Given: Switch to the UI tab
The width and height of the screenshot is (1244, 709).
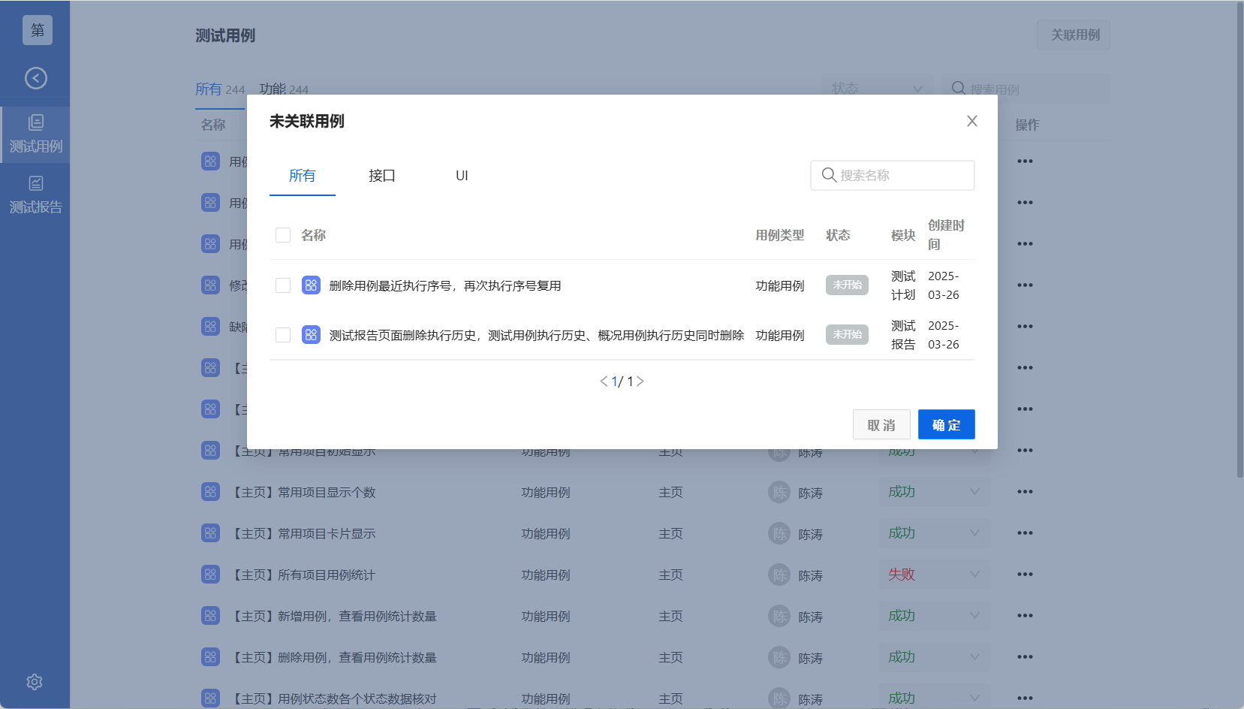Looking at the screenshot, I should [x=462, y=176].
